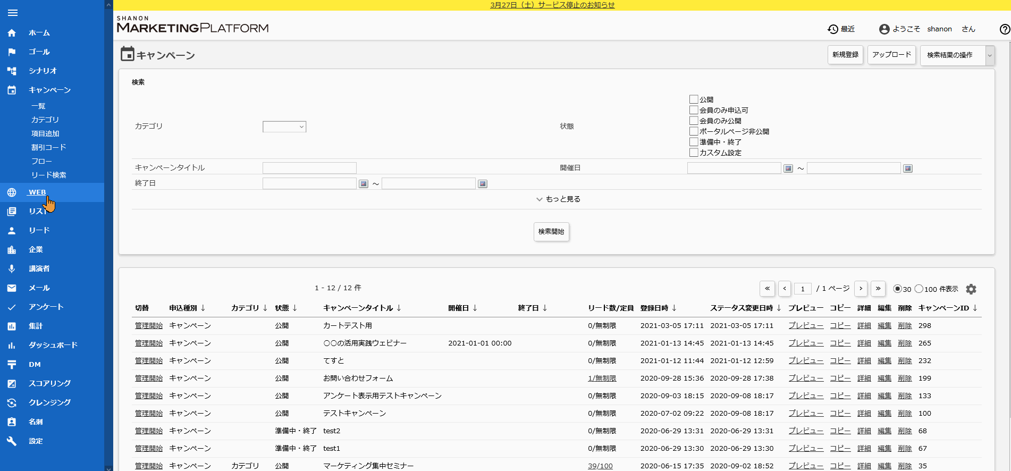The image size is (1011, 471).
Task: Check the 公開 status checkbox
Action: [694, 99]
